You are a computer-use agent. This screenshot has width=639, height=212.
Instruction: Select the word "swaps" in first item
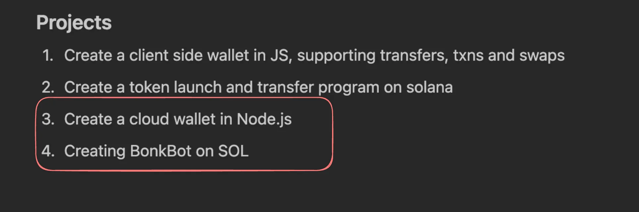(542, 55)
